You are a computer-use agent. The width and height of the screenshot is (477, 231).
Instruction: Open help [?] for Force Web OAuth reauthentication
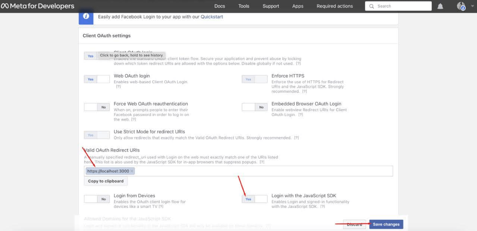[x=134, y=119]
